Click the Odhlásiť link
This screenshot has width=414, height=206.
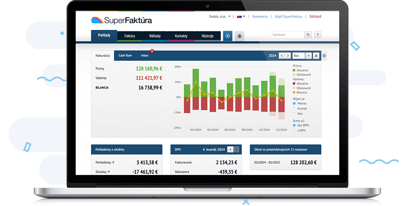click(x=315, y=16)
